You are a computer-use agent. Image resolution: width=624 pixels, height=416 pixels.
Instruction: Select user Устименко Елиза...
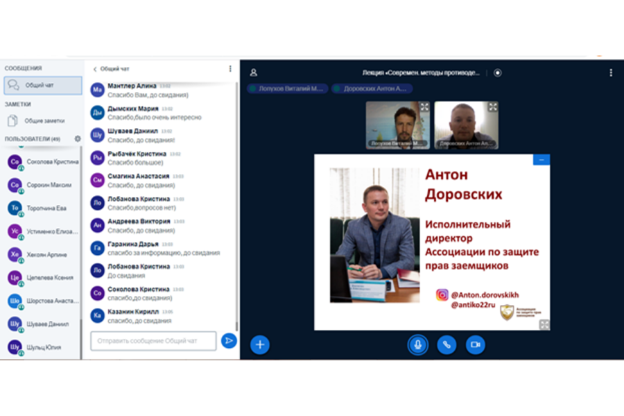tap(43, 232)
